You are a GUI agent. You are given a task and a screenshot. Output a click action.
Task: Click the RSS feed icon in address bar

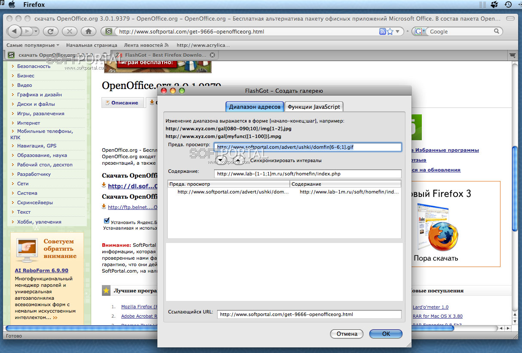coord(382,31)
